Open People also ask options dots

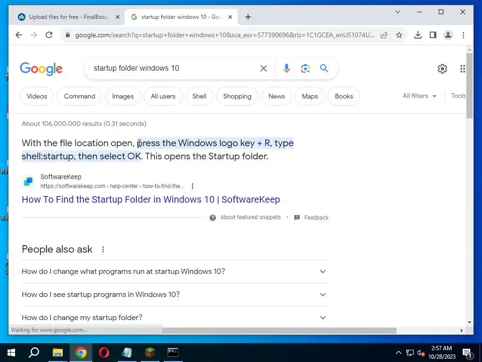tap(103, 249)
